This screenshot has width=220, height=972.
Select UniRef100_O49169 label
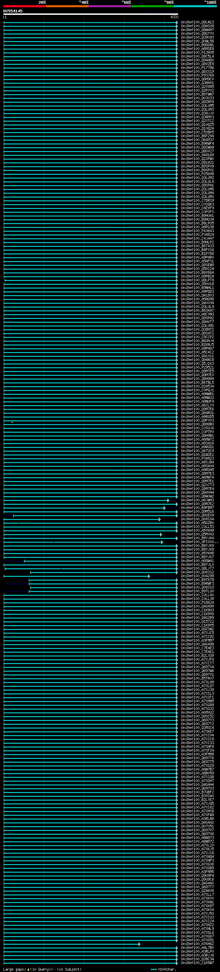tap(197, 155)
